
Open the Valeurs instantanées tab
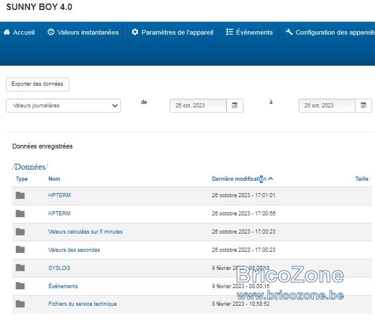[x=83, y=32]
